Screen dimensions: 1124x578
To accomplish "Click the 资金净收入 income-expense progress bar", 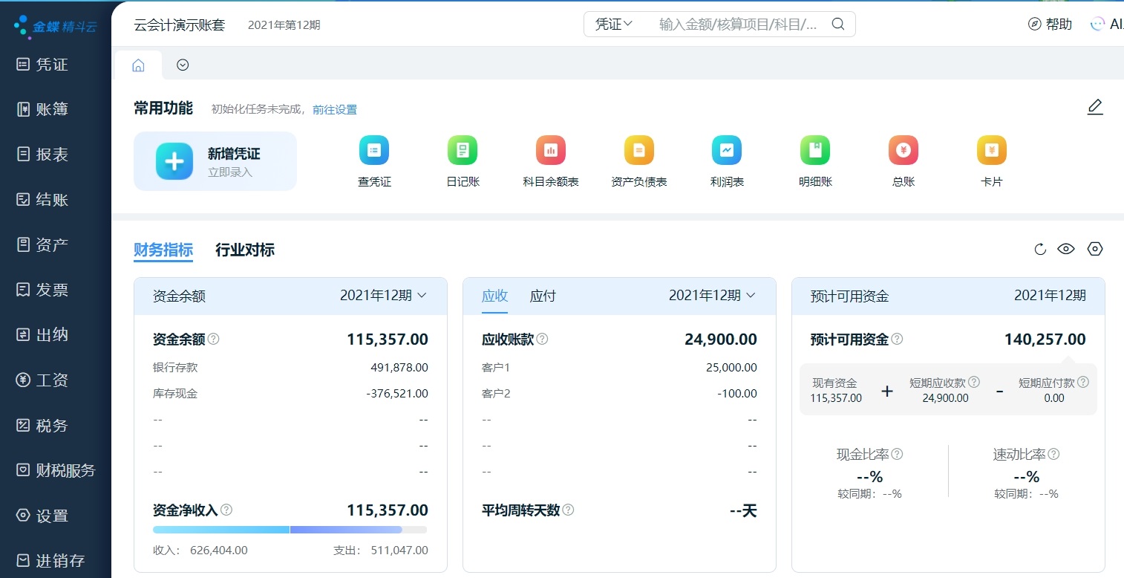I will (x=290, y=530).
